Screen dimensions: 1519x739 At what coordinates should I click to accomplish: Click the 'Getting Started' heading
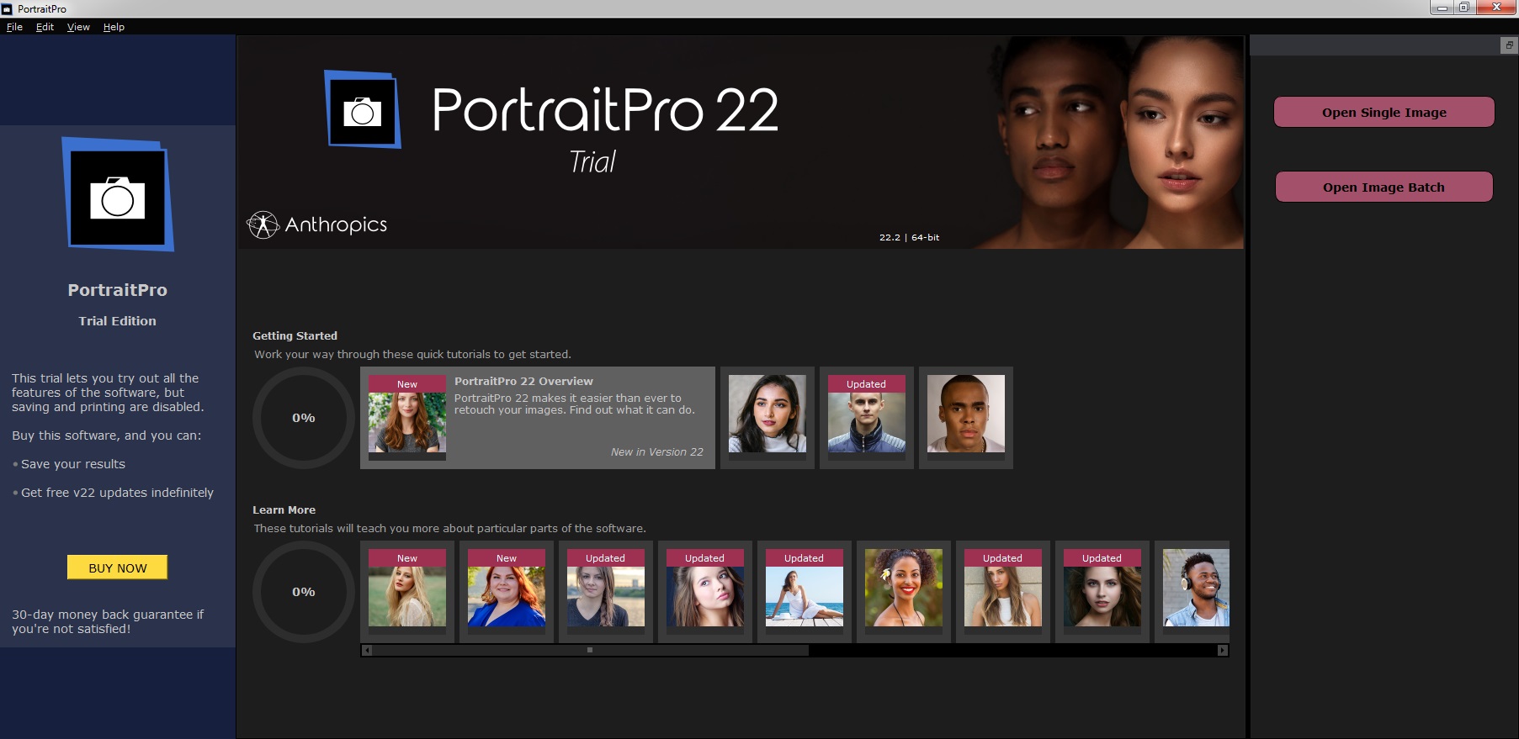(295, 335)
